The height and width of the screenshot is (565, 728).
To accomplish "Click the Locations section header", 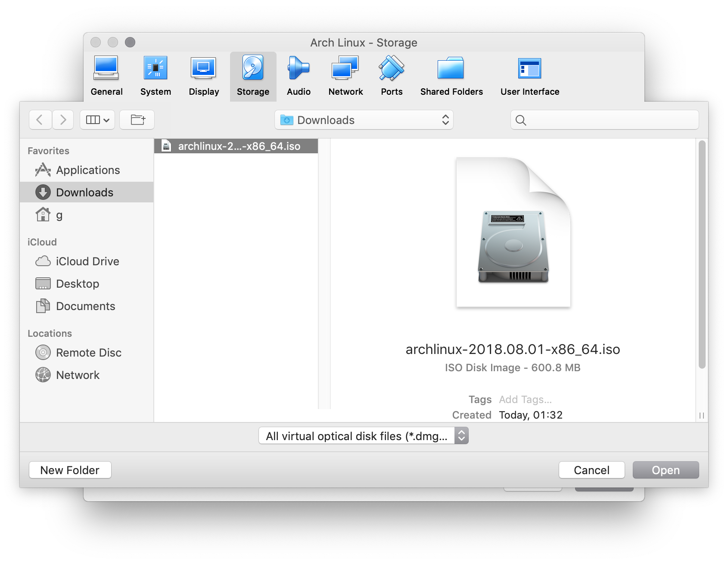I will (50, 333).
